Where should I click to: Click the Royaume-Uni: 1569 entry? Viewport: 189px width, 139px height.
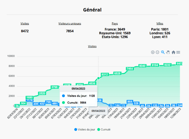pos(115,33)
